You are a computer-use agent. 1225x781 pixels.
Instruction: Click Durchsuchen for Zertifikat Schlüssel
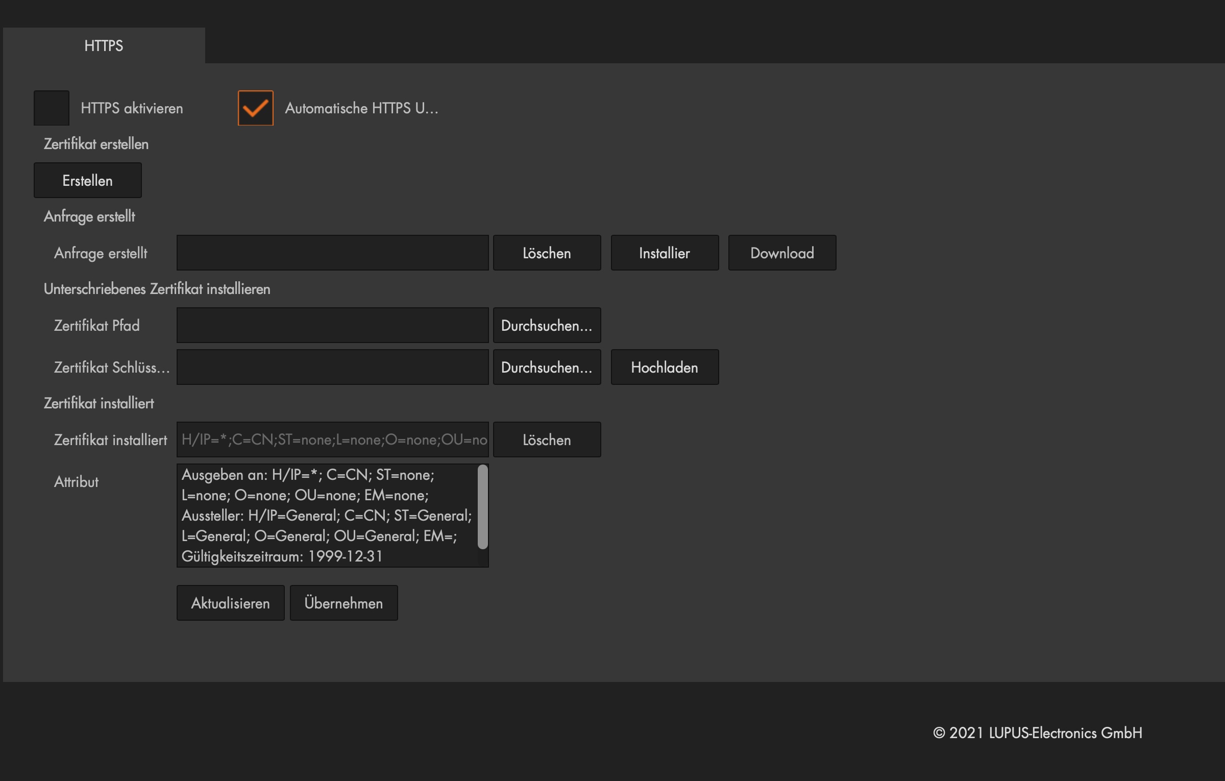coord(547,367)
